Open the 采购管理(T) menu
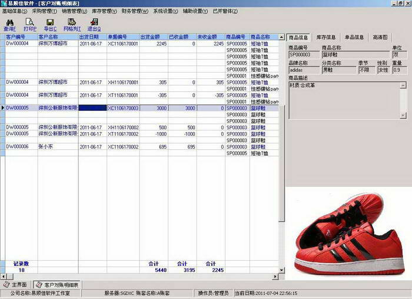412x299 pixels. (44, 11)
